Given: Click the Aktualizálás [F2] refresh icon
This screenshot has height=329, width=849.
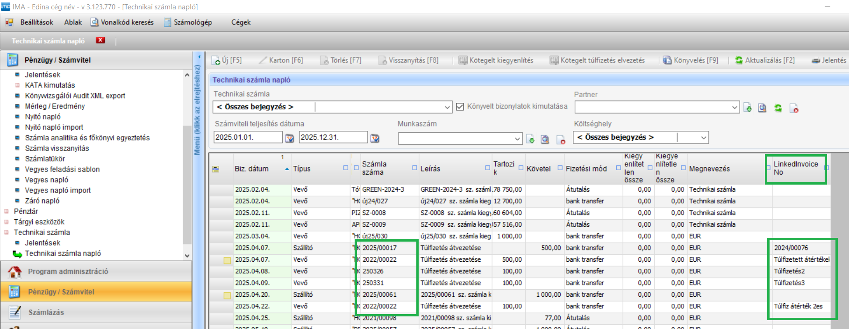Looking at the screenshot, I should (739, 60).
